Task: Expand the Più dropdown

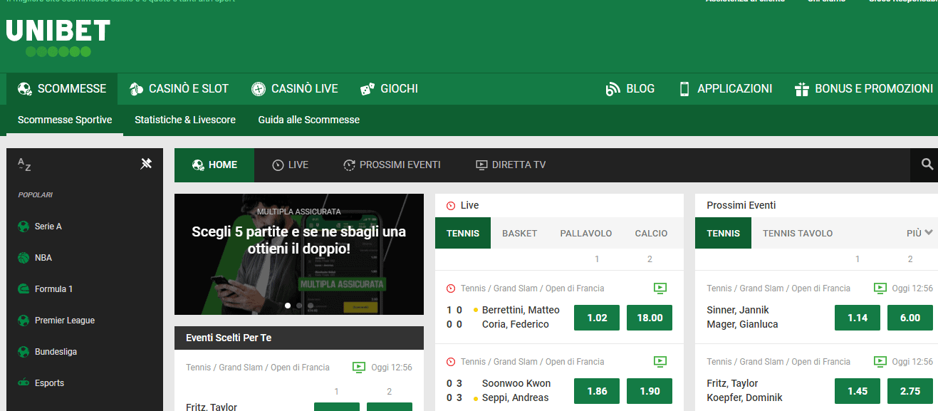Action: [919, 233]
